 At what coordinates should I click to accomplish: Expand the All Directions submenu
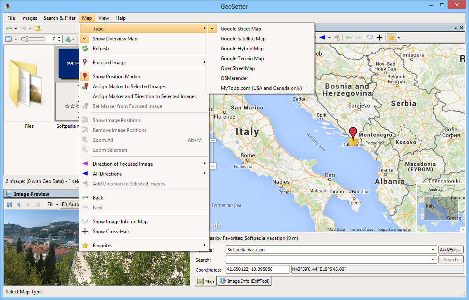(144, 173)
